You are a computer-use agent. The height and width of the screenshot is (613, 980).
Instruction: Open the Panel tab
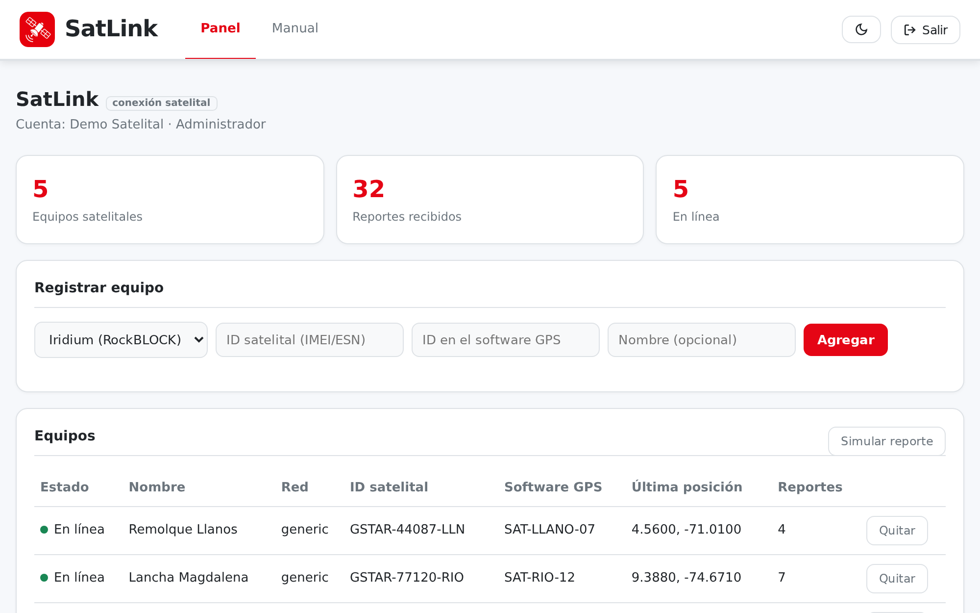220,28
